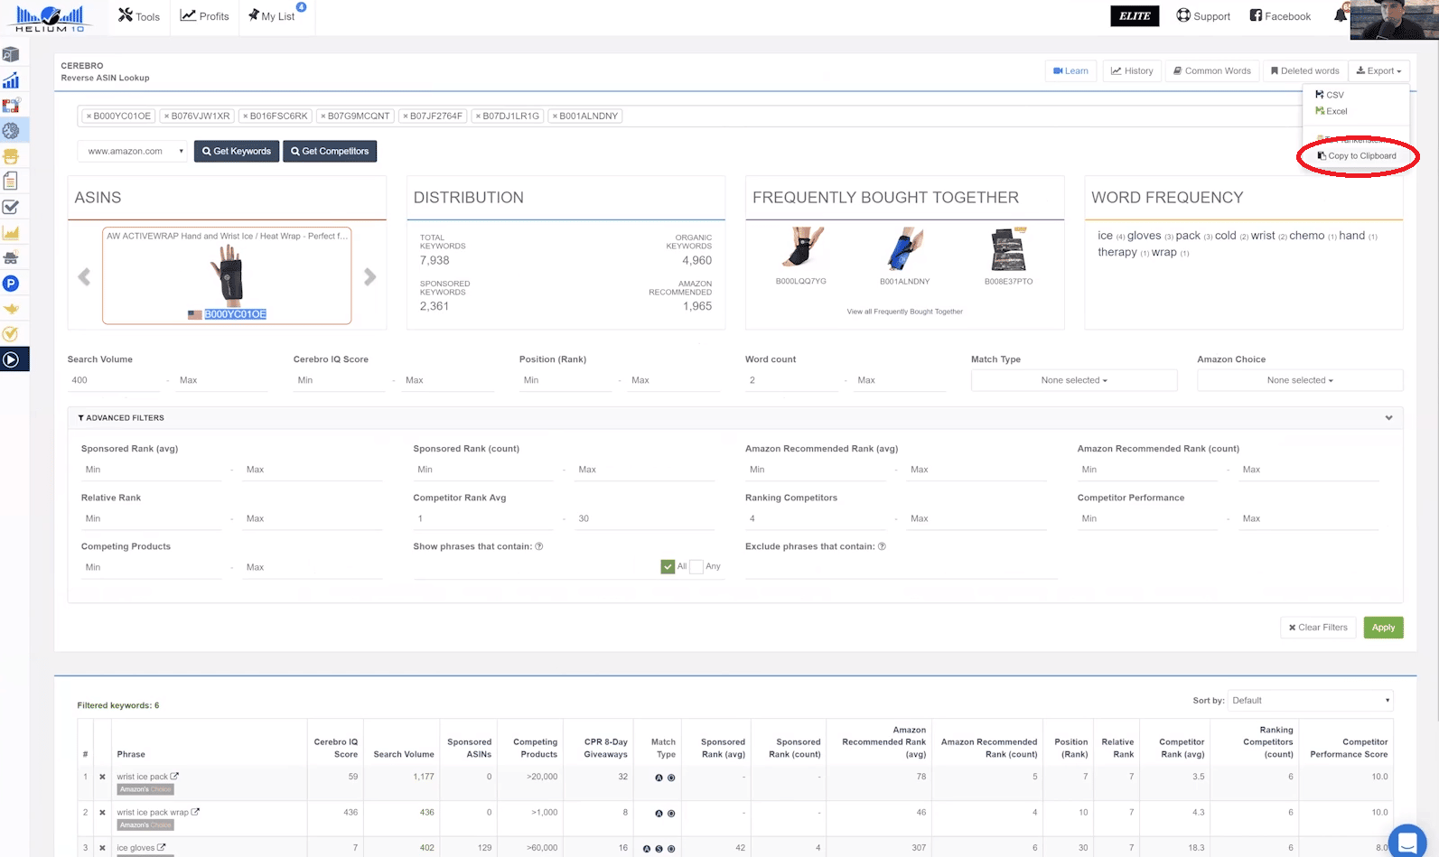Remove ASIN tag B001ALNDNY
The image size is (1439, 857).
coord(555,116)
